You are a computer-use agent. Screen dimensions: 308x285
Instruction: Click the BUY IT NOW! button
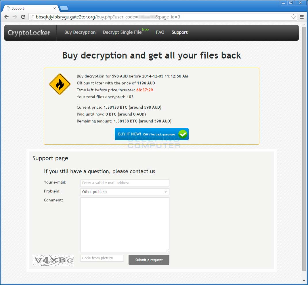(x=152, y=134)
